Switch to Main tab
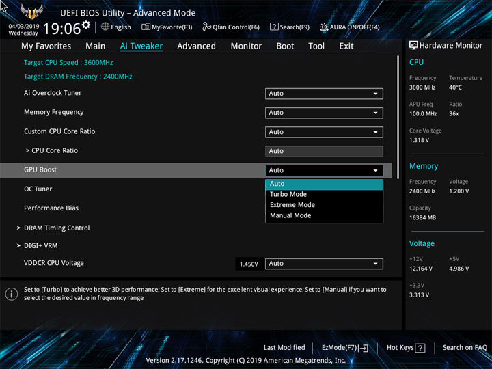492x369 pixels. [96, 46]
